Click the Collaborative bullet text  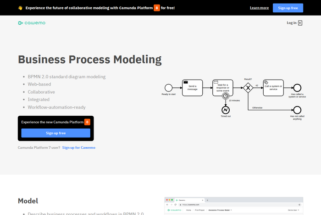tap(41, 92)
